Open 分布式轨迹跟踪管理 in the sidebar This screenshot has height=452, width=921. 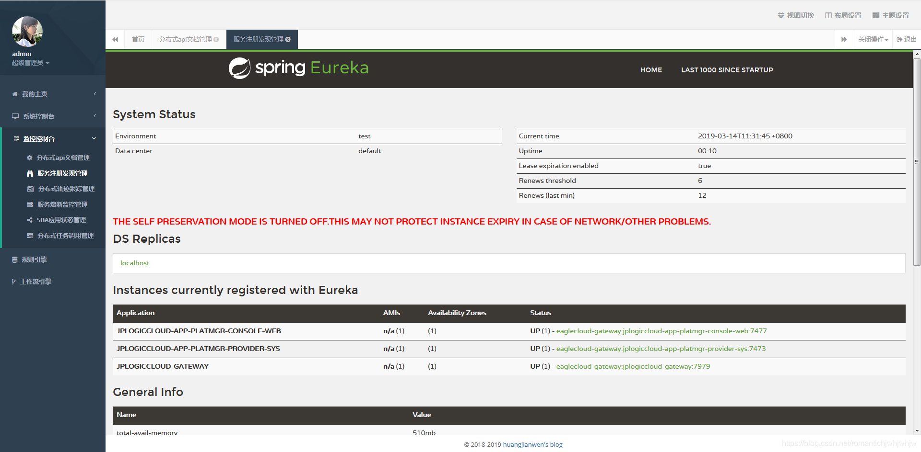[66, 189]
